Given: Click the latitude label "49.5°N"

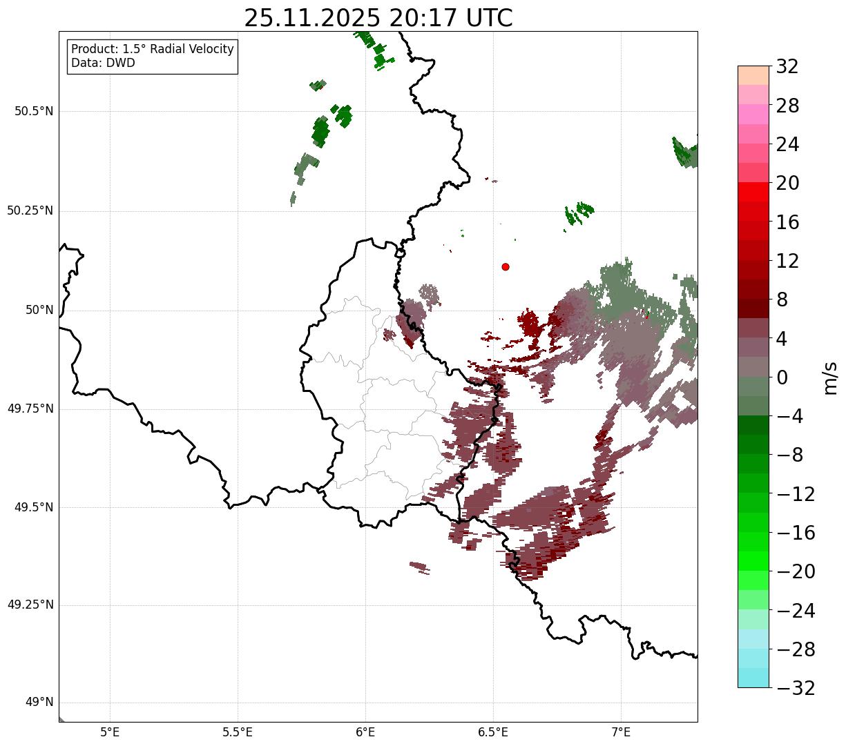Looking at the screenshot, I should click(x=34, y=507).
